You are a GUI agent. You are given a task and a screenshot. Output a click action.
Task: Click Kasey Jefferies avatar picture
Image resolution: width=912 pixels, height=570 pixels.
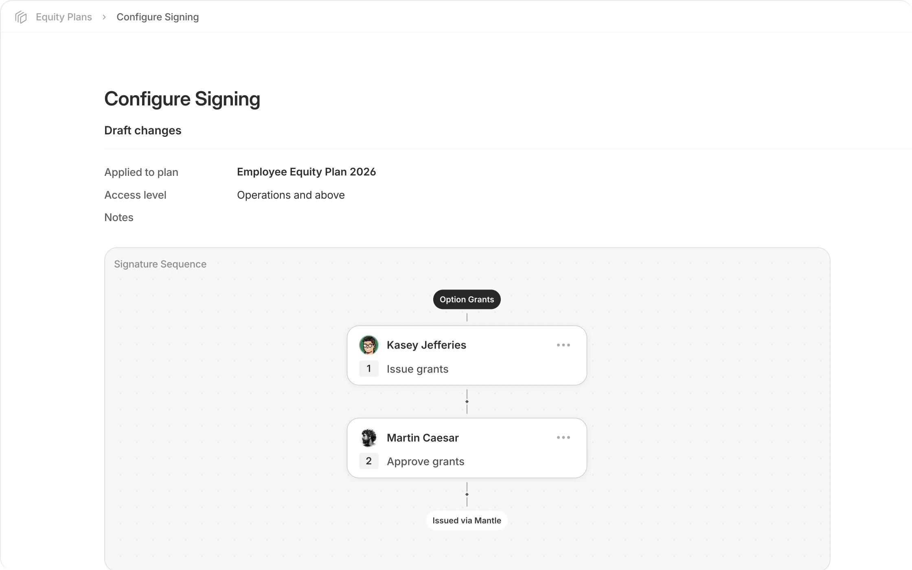(369, 345)
